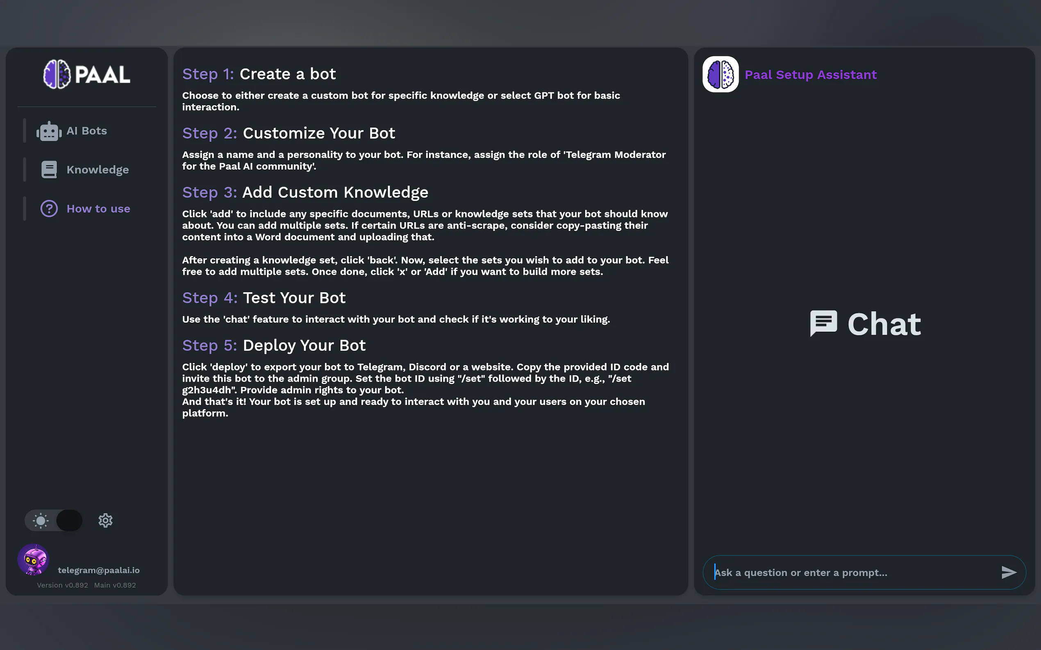Click the Step 5: Deploy Your Bot heading
The width and height of the screenshot is (1041, 650).
tap(274, 345)
